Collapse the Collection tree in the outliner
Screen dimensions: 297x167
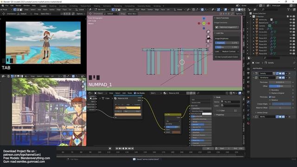(x=251, y=17)
